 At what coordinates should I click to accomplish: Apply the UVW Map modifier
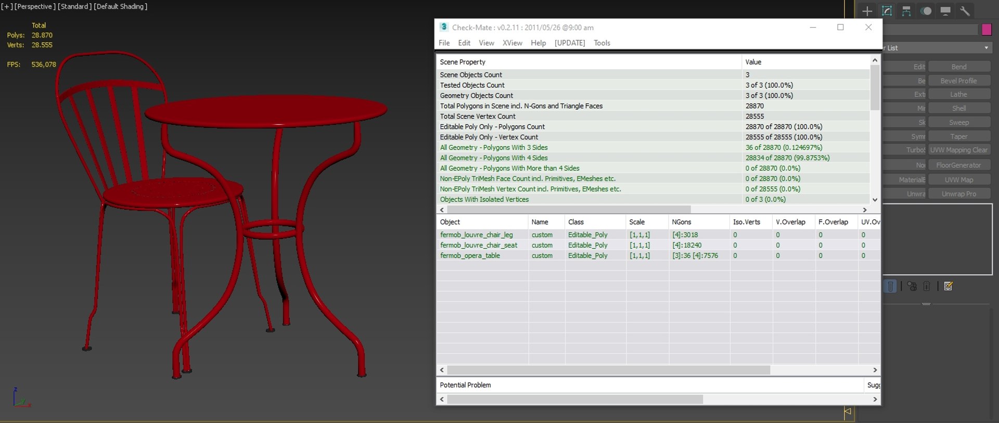click(959, 180)
